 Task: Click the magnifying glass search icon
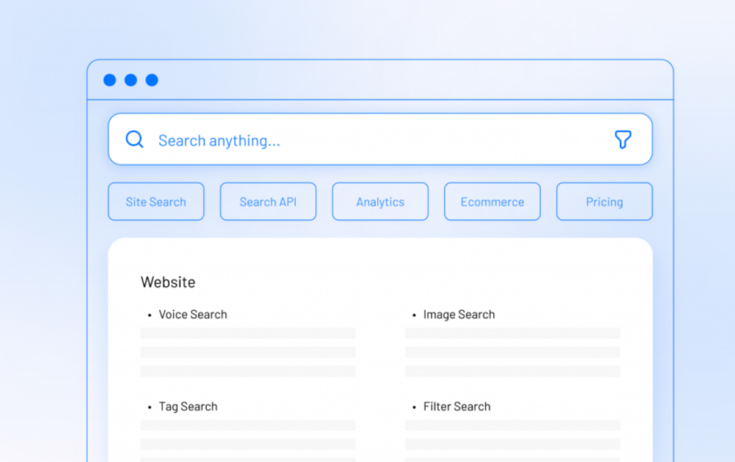pos(134,139)
